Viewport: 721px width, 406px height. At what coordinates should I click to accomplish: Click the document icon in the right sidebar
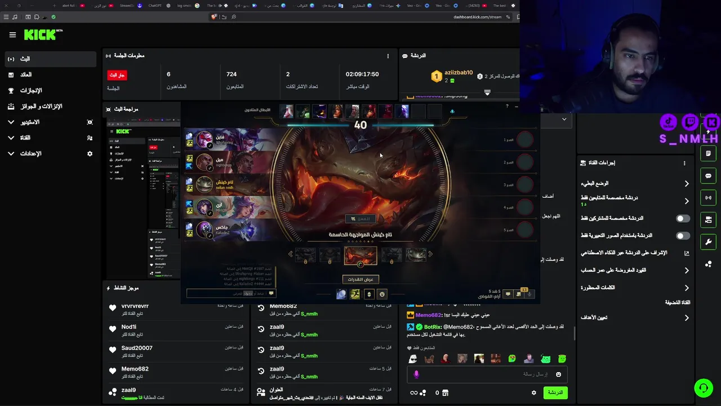[x=708, y=153]
